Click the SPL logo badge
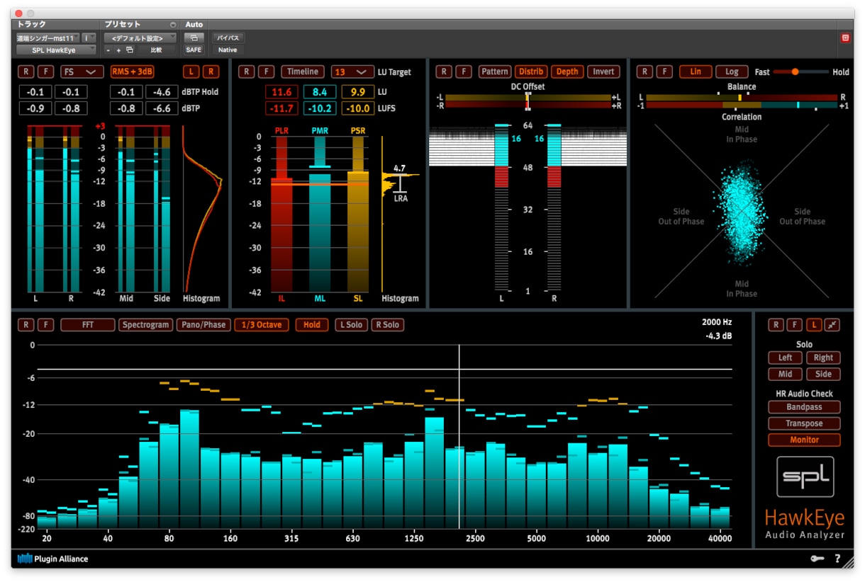This screenshot has height=582, width=865. click(x=805, y=477)
